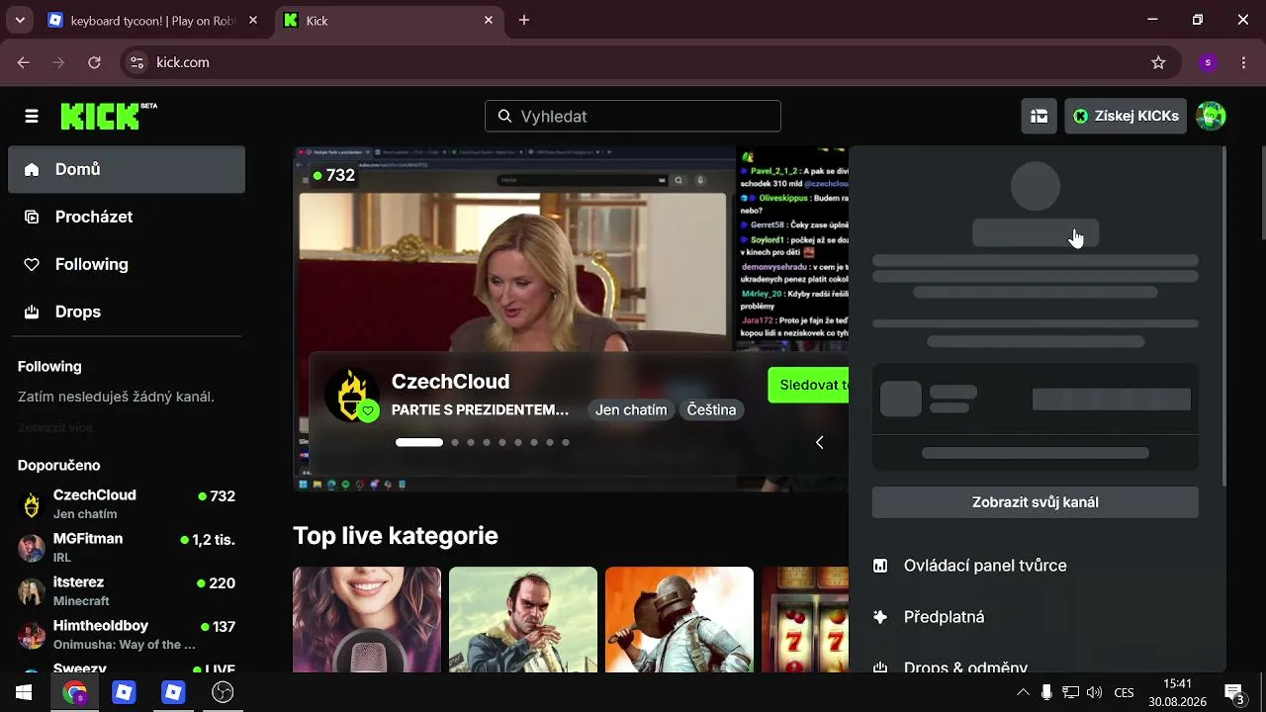Go to previous featured stream arrow
This screenshot has width=1266, height=712.
pyautogui.click(x=819, y=442)
